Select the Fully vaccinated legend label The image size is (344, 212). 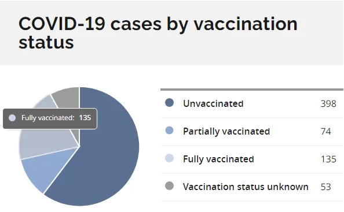(218, 159)
